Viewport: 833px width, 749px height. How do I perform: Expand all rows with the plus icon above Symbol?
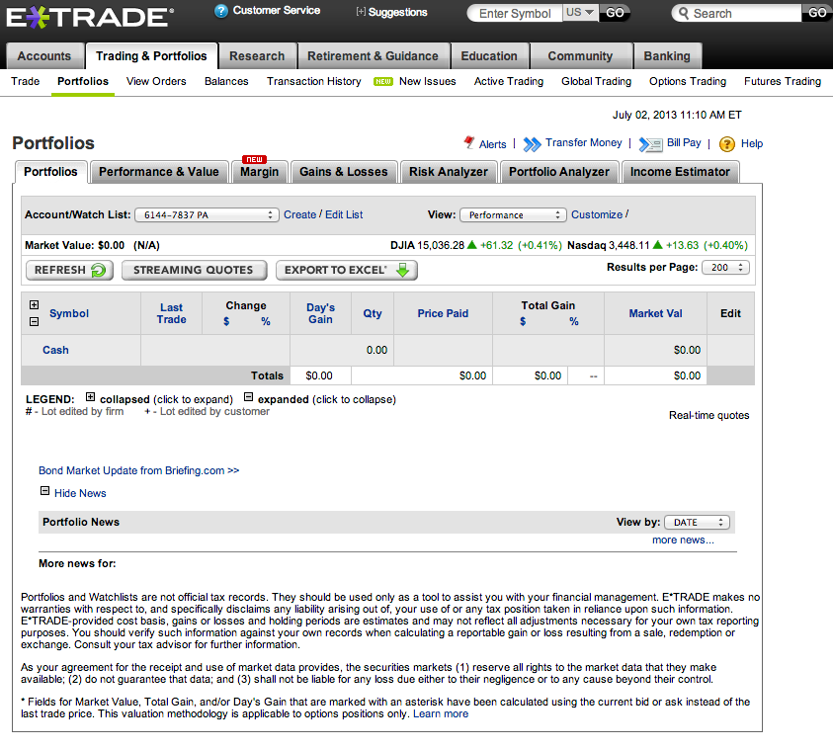pos(34,305)
